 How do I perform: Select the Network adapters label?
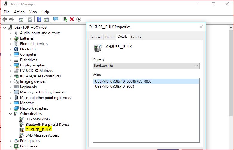coord(34,108)
